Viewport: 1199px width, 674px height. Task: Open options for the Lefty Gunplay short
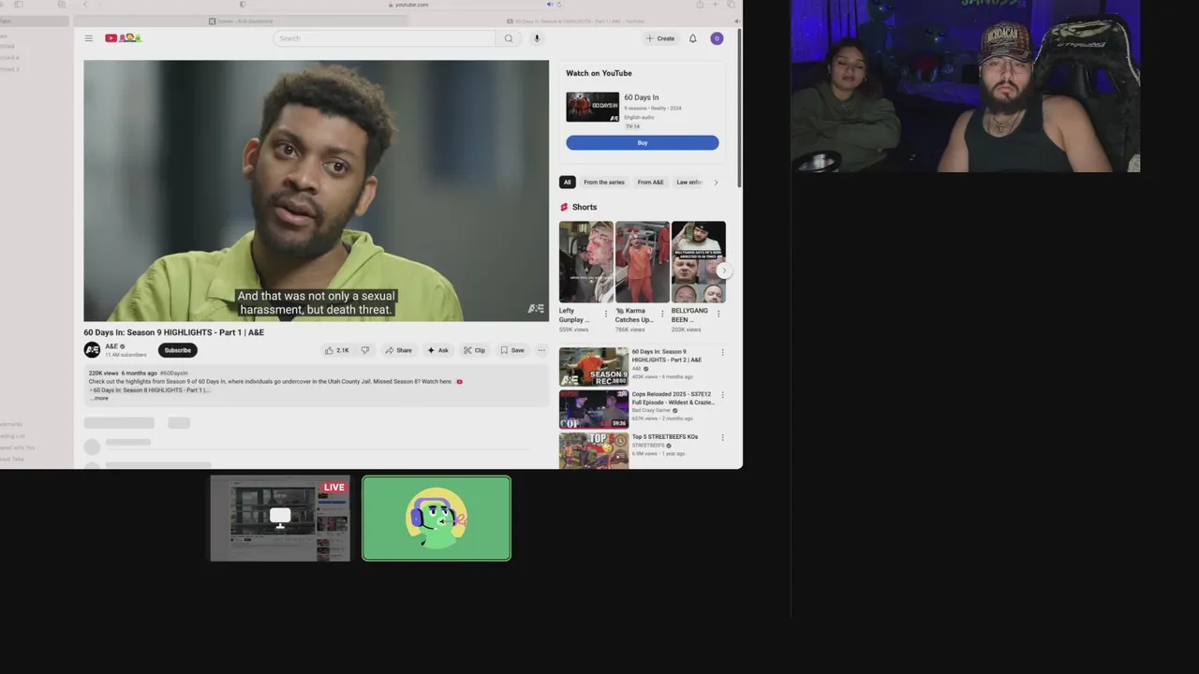606,314
